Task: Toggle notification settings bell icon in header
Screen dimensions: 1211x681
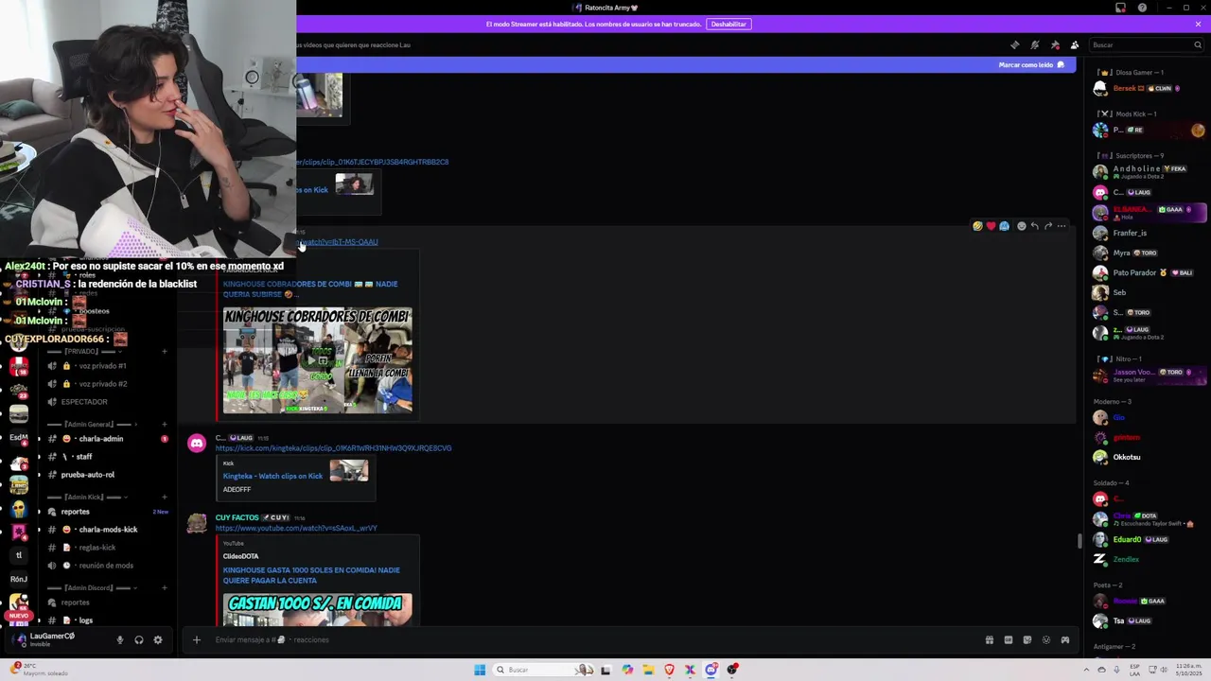Action: tap(1035, 44)
